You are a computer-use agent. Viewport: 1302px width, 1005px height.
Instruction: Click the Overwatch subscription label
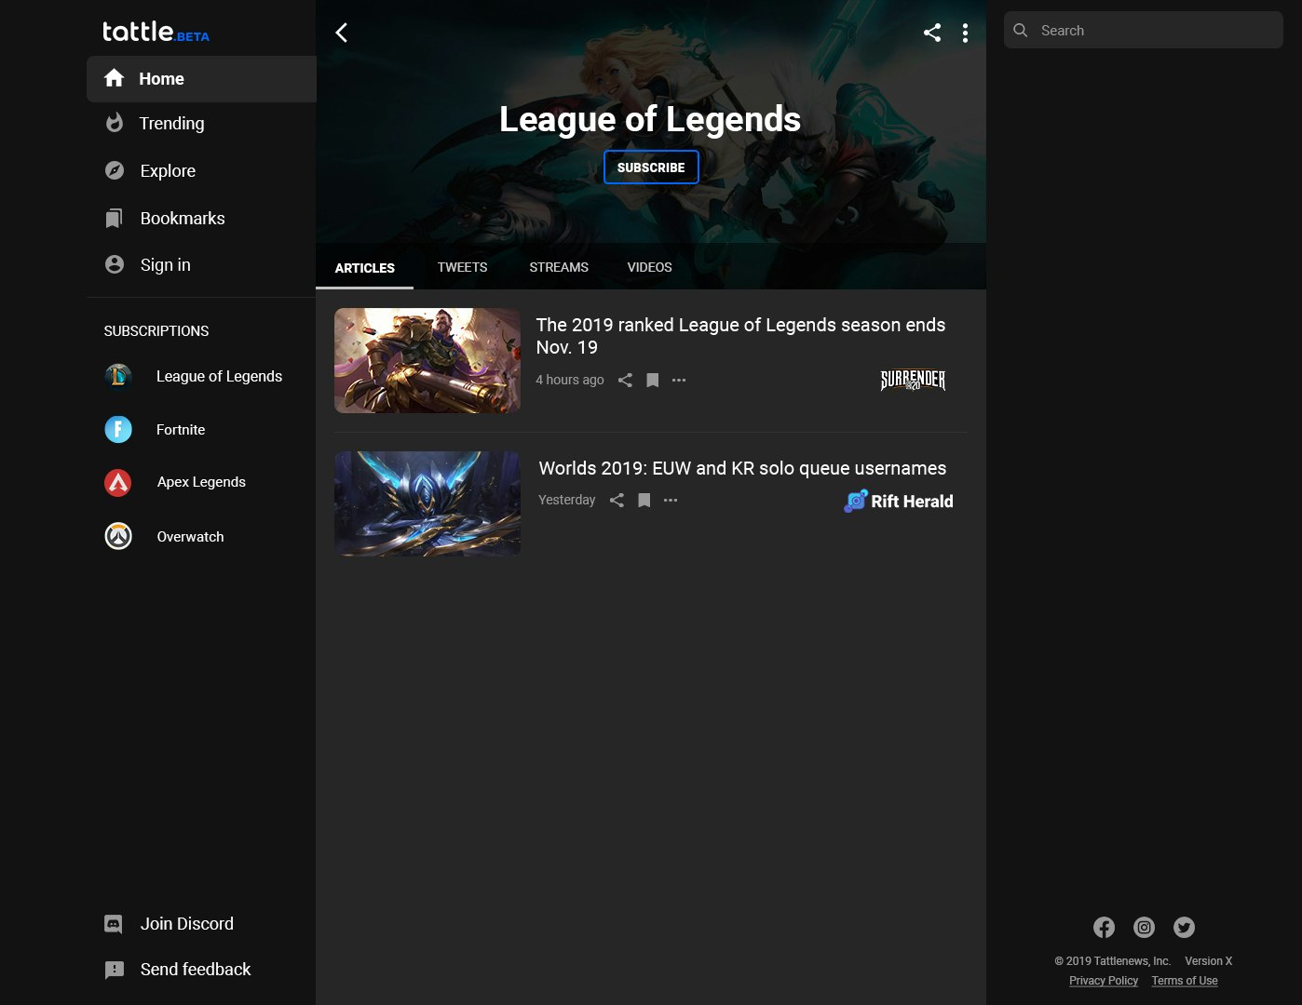coord(190,537)
